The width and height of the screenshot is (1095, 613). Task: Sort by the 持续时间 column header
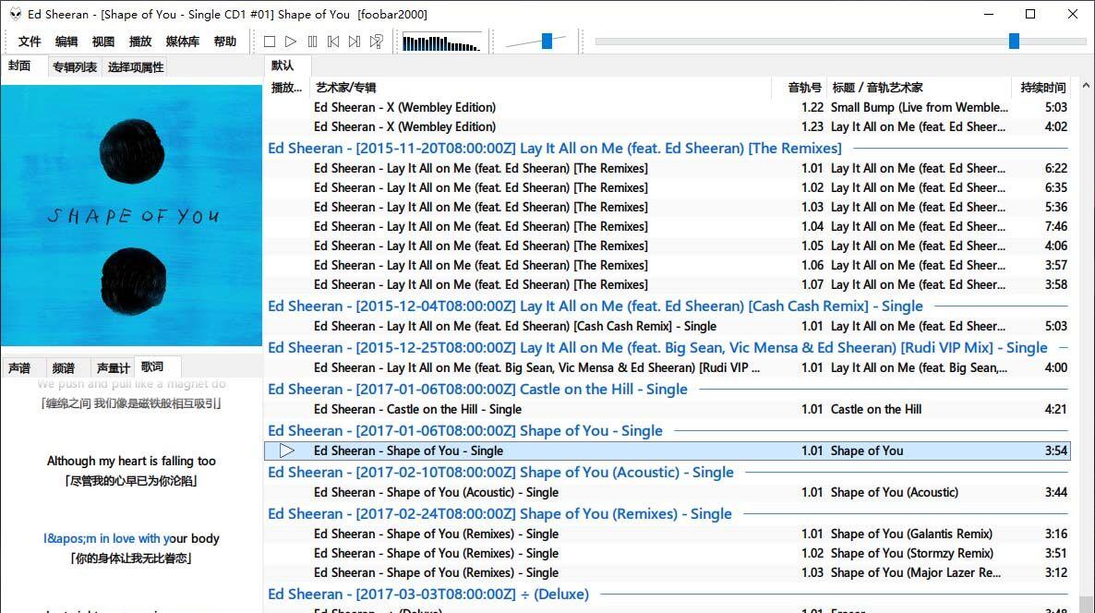(1042, 88)
